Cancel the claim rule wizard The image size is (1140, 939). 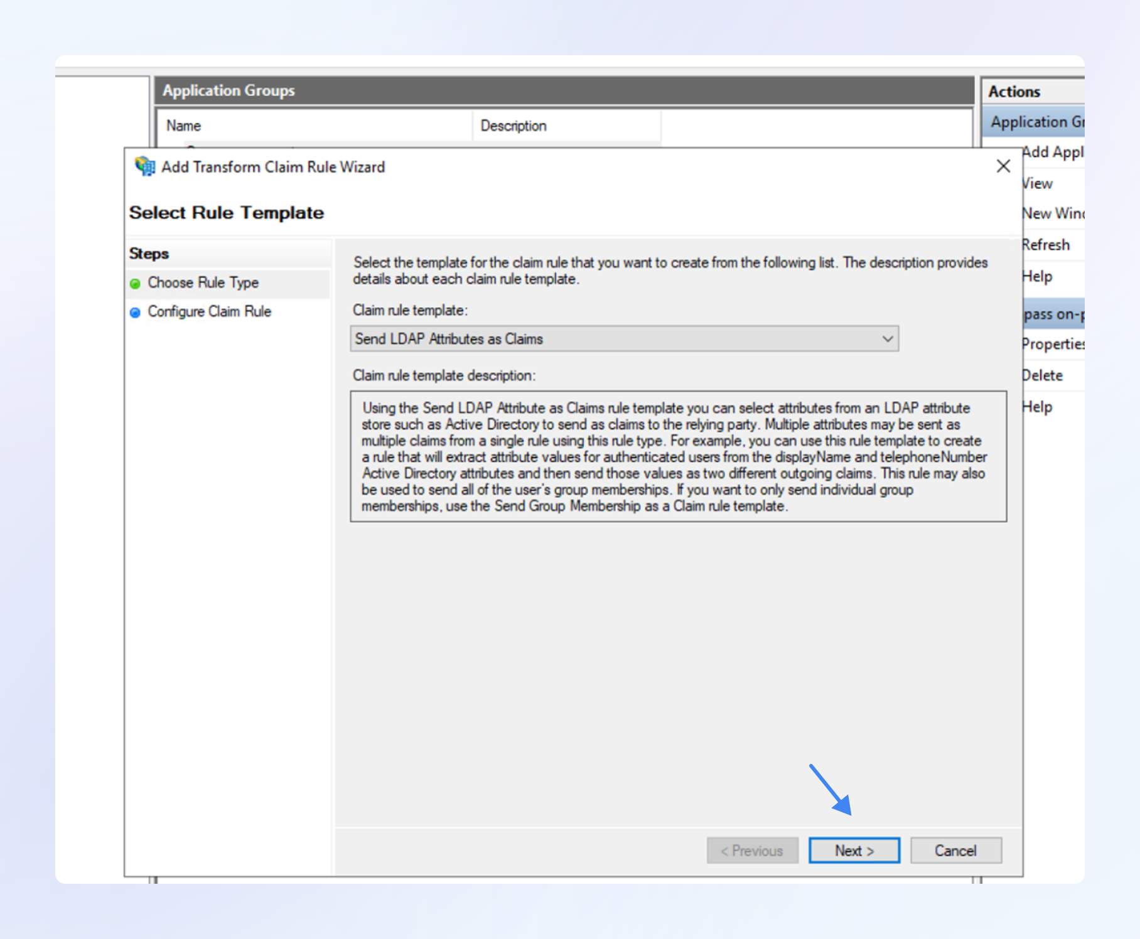[x=955, y=850]
